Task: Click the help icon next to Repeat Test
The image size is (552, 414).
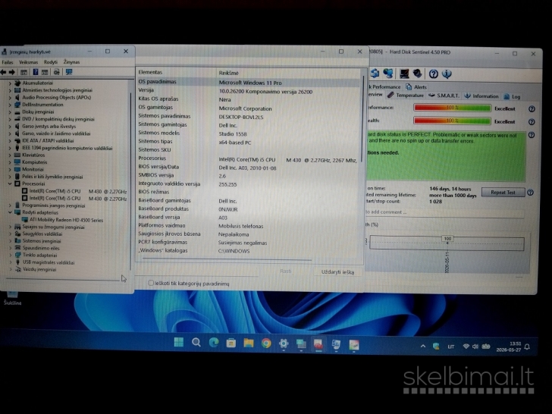Action: [x=530, y=193]
